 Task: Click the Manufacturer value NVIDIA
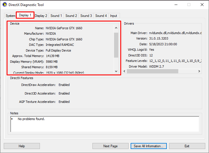coord(51,34)
